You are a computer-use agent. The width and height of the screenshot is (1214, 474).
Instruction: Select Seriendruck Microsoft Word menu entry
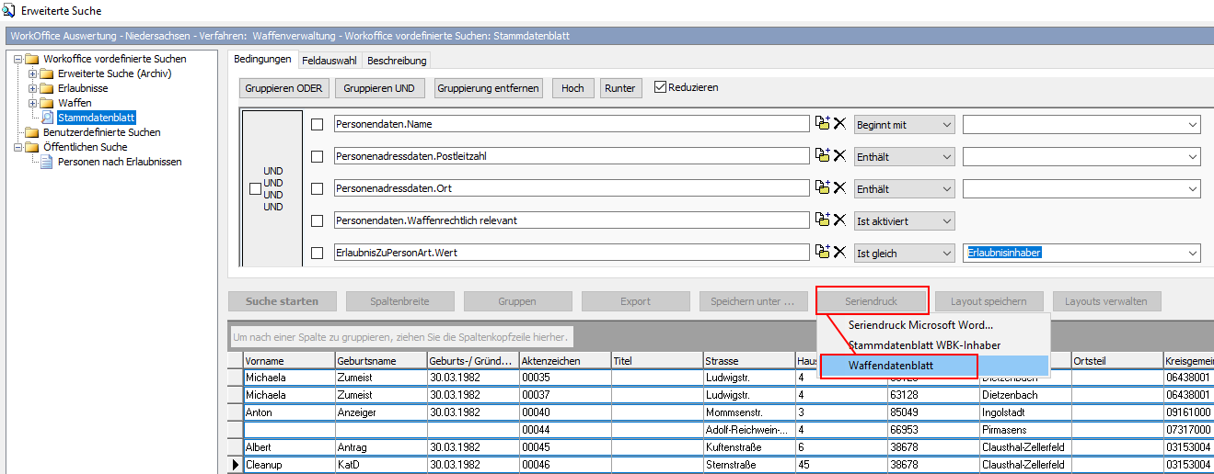point(920,325)
